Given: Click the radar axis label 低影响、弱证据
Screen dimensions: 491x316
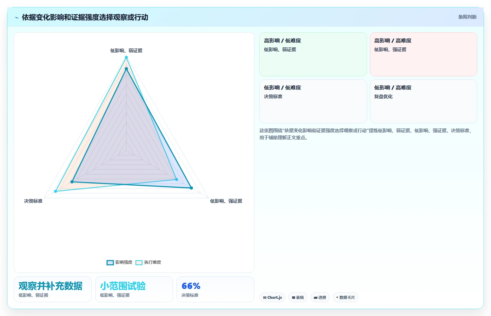Looking at the screenshot, I should click(126, 51).
